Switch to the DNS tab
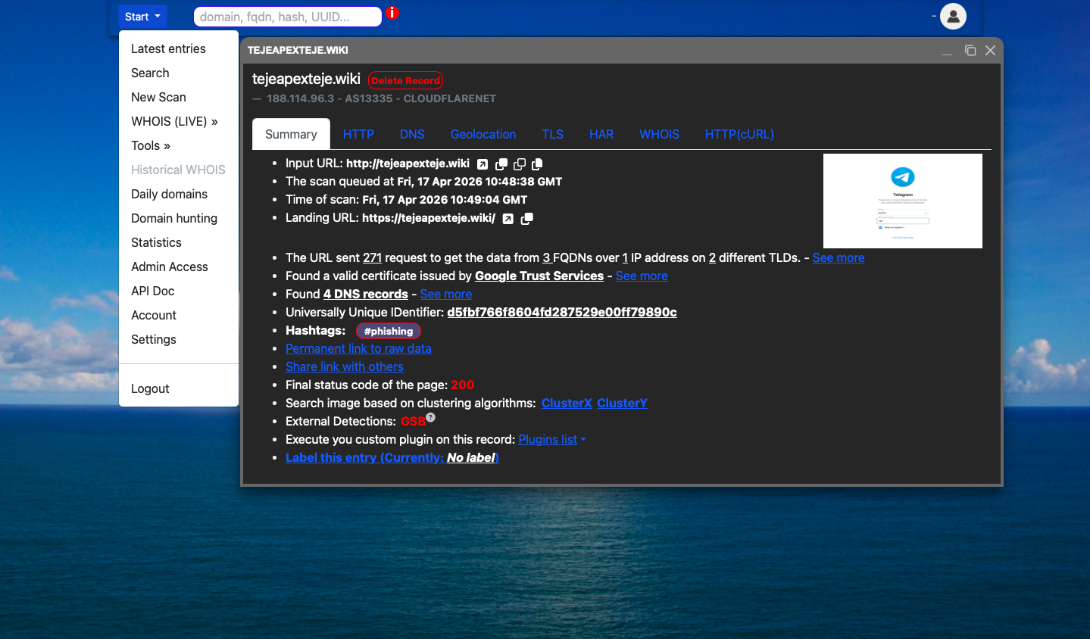 [x=412, y=134]
